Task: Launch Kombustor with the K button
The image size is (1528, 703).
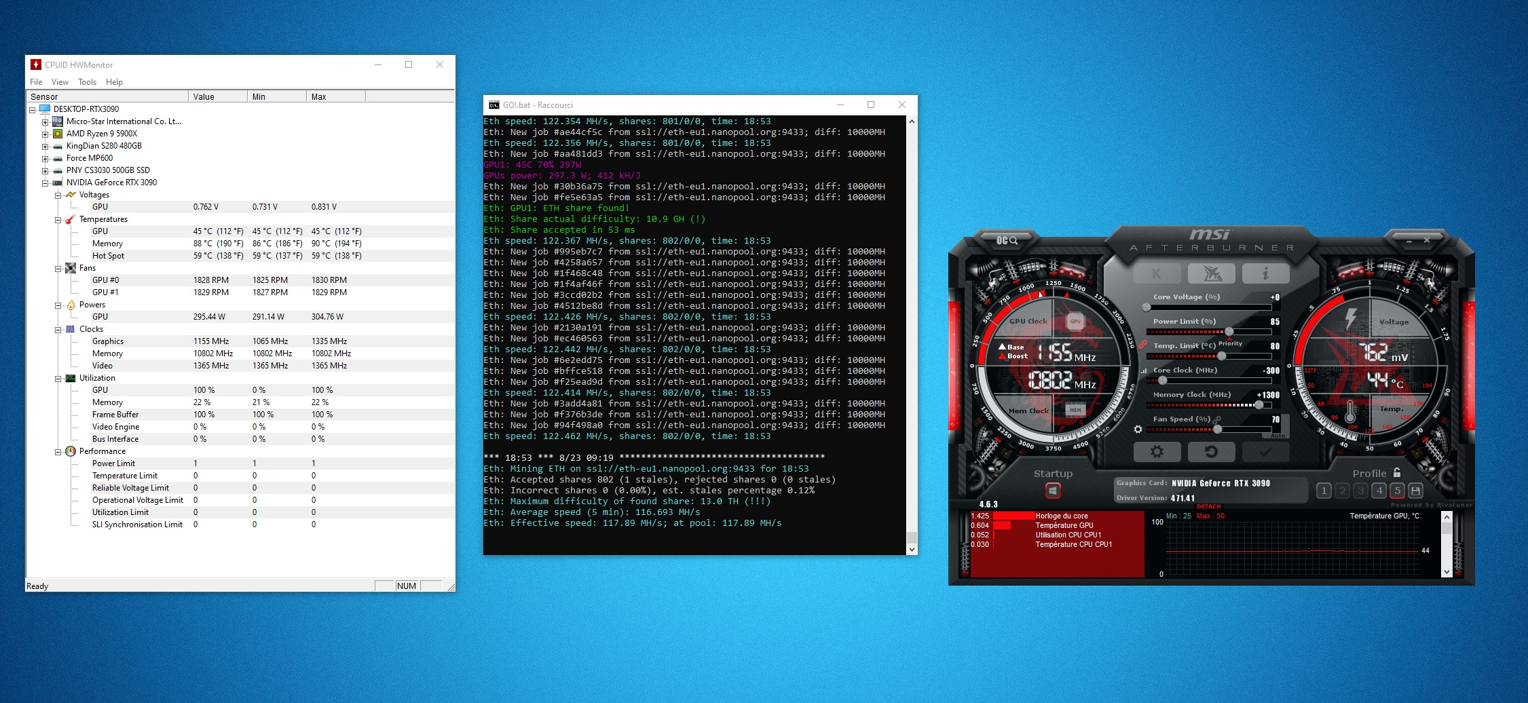Action: click(1157, 273)
